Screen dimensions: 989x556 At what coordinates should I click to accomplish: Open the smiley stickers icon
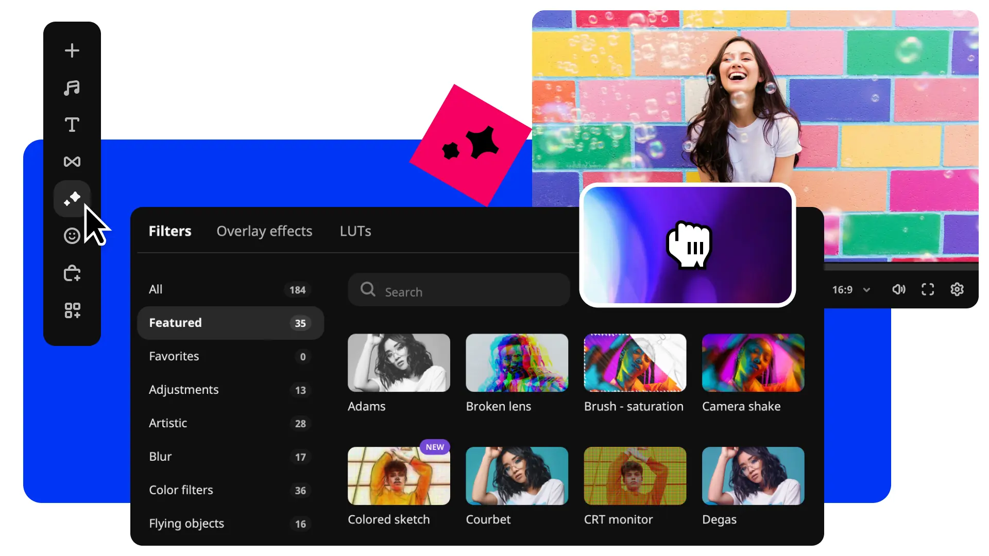tap(72, 236)
